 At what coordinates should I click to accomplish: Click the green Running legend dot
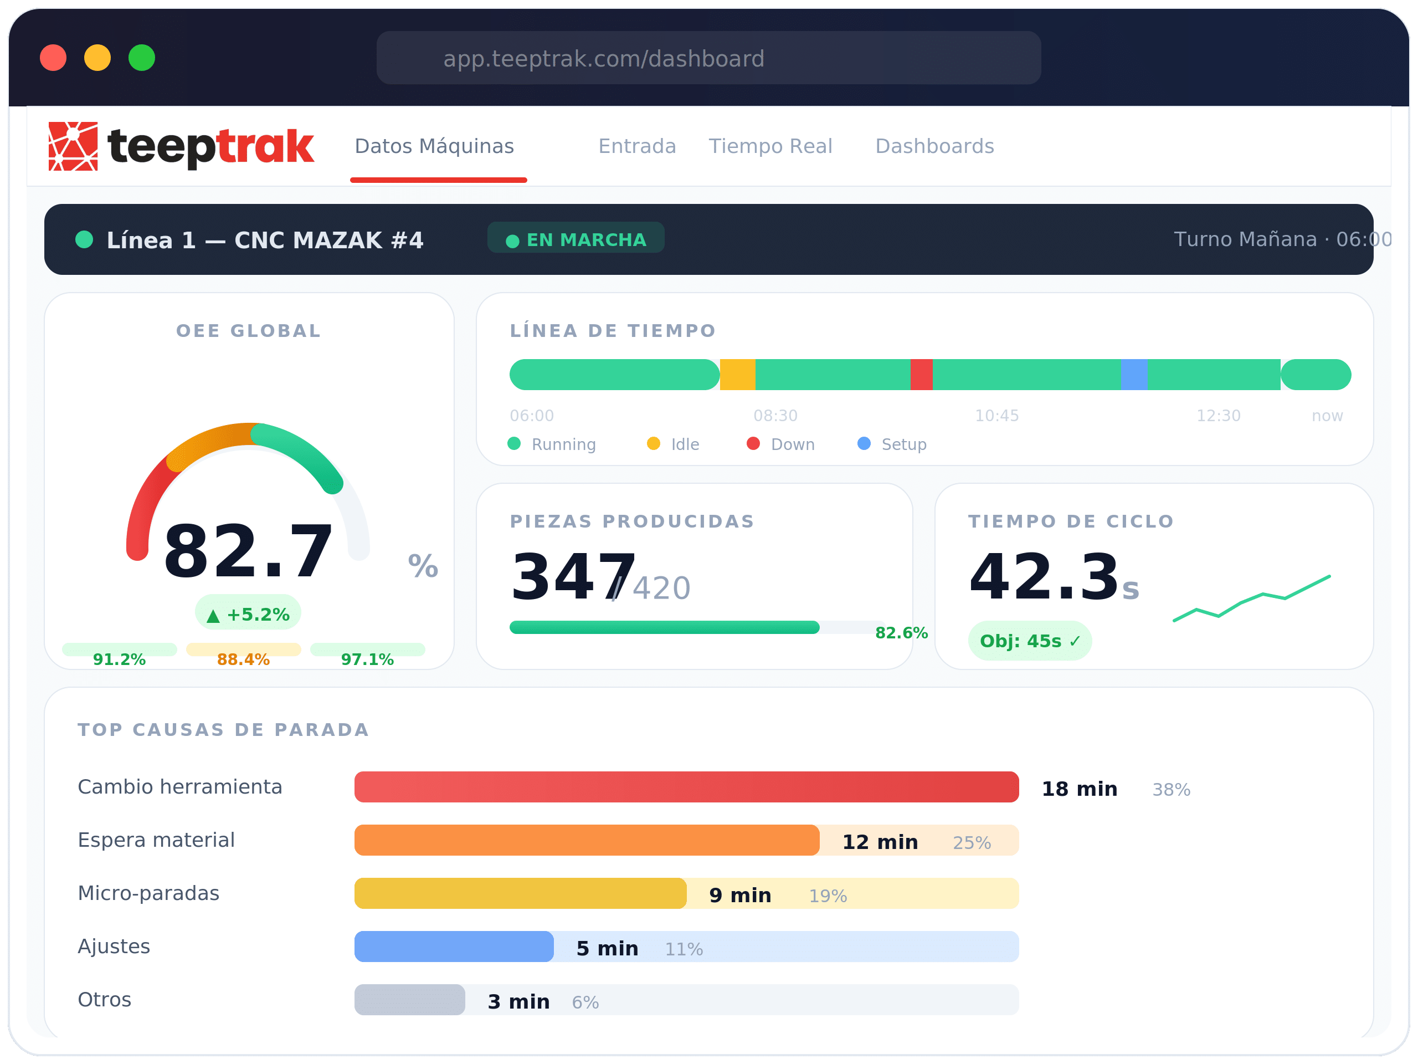tap(514, 443)
